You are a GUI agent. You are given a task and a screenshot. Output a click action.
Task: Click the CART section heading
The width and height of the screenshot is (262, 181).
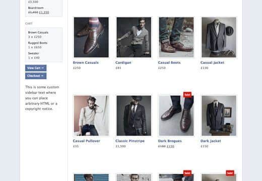(x=29, y=24)
